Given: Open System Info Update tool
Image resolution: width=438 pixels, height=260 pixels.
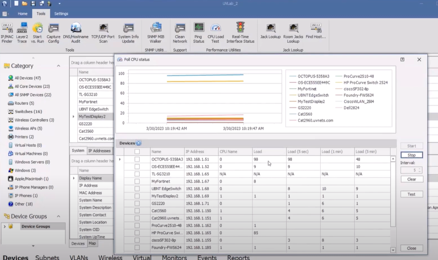Looking at the screenshot, I should point(128,33).
